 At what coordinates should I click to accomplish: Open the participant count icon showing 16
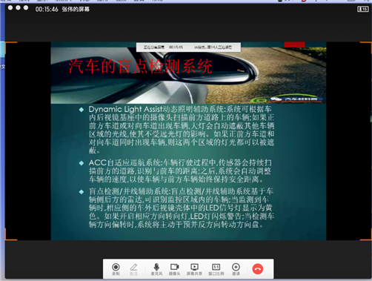(363, 9)
